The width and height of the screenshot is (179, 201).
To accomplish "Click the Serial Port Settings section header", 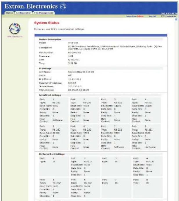I will click(x=50, y=95).
